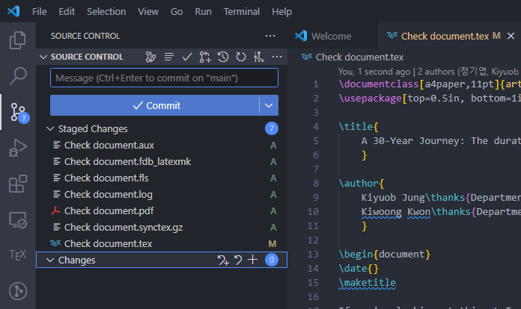The height and width of the screenshot is (309, 521).
Task: Collapse the Changes group chevron
Action: (x=50, y=260)
